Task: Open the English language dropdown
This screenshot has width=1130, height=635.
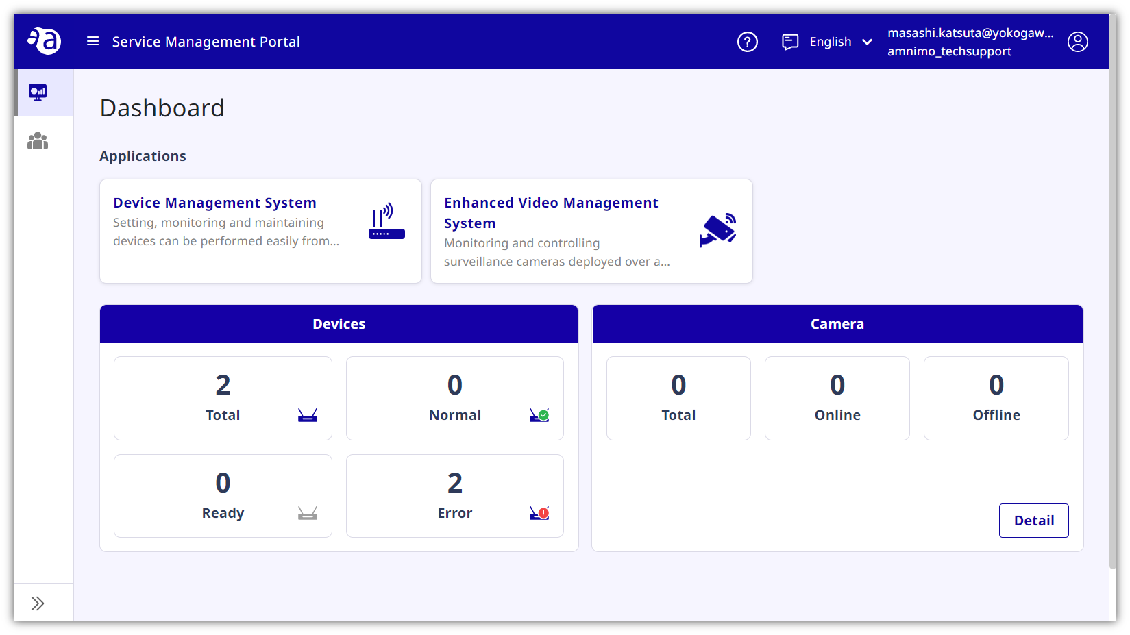Action: pyautogui.click(x=830, y=42)
